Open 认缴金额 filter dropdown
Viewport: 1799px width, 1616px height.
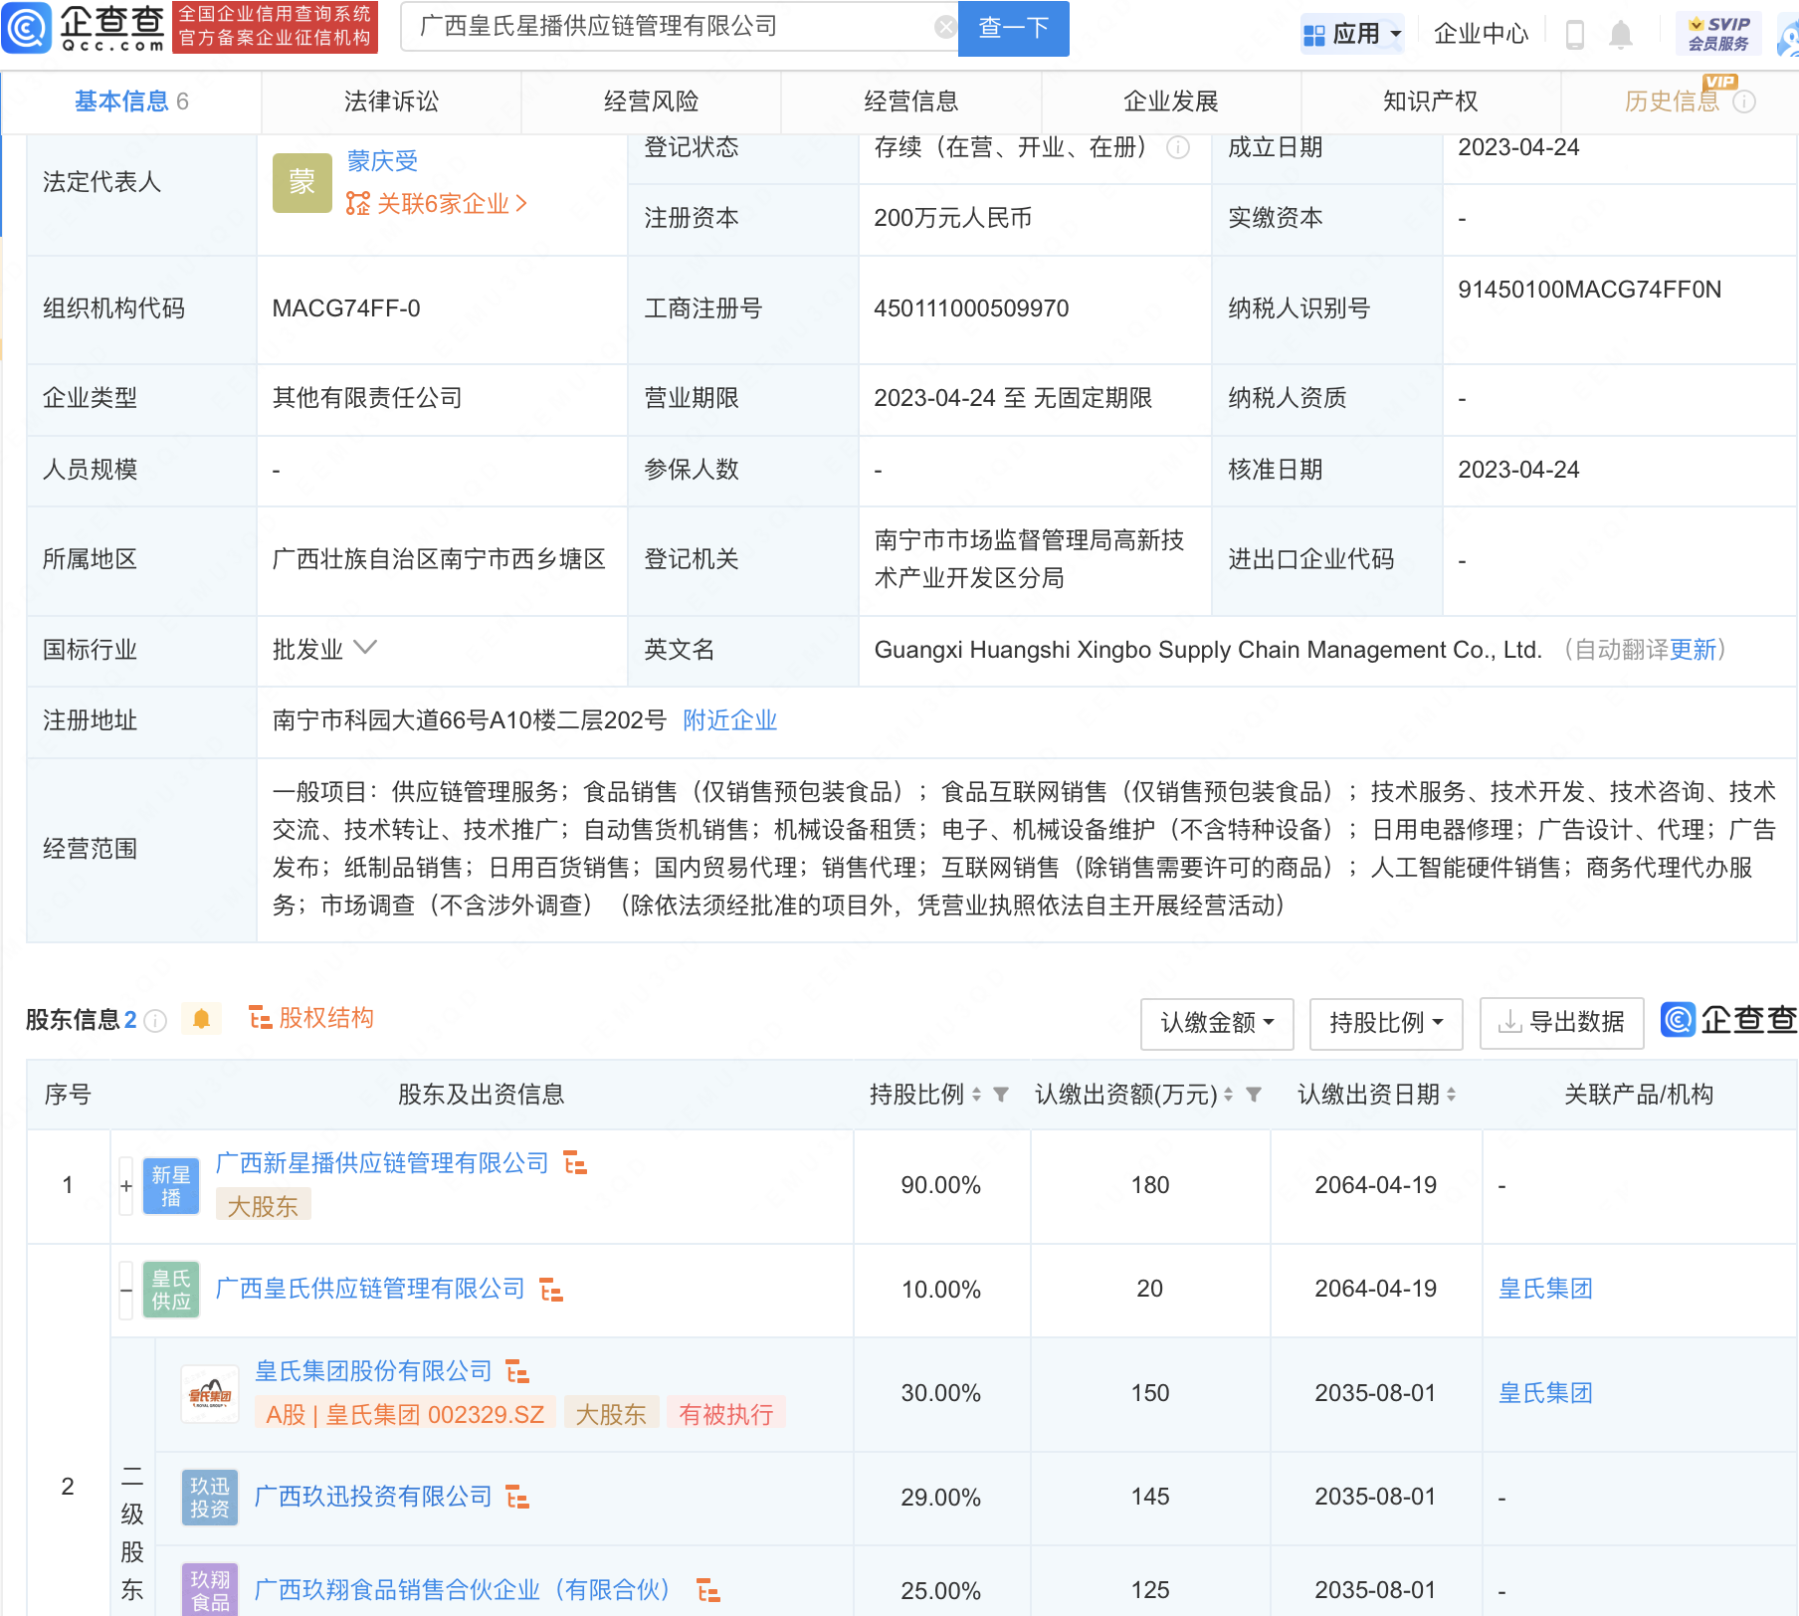(x=1217, y=1023)
